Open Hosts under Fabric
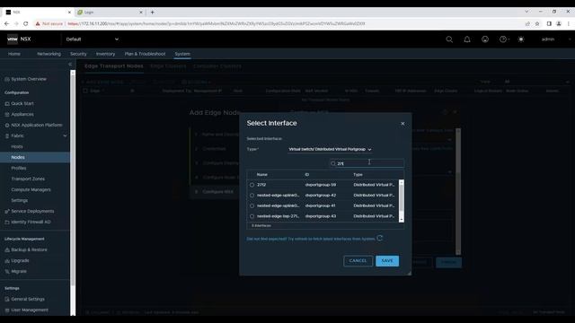 click(17, 146)
